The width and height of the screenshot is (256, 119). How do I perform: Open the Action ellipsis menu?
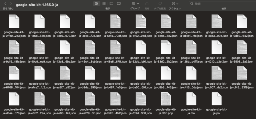pos(175,4)
